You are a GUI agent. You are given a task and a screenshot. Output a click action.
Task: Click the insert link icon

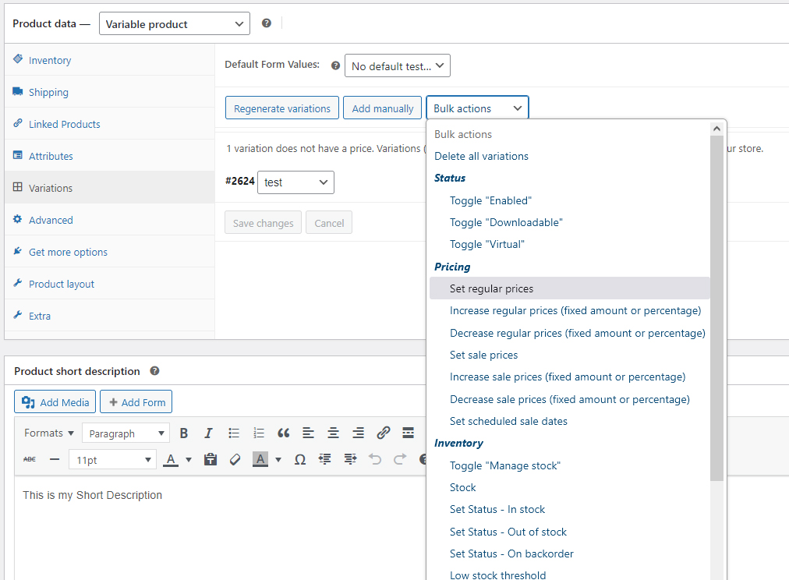(x=383, y=433)
